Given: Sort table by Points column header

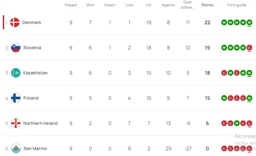Looking at the screenshot, I should [x=207, y=5].
